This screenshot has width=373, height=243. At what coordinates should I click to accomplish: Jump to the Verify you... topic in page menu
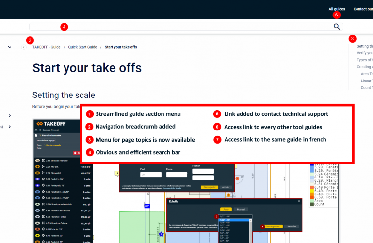(x=365, y=53)
